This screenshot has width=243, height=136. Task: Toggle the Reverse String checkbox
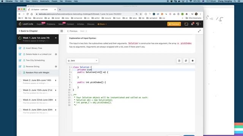pyautogui.click(x=20, y=66)
